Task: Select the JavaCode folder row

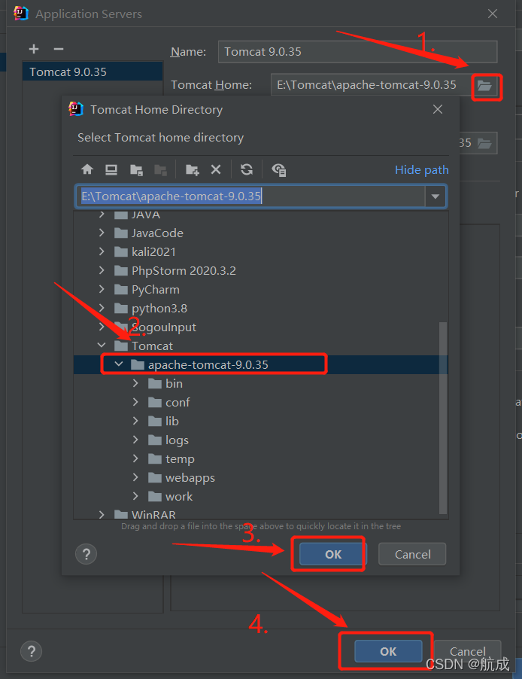Action: coord(260,233)
